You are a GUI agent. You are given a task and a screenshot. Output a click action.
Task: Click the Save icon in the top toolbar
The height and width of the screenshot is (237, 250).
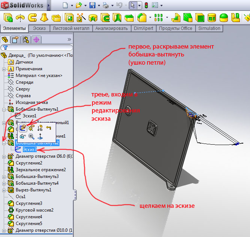coord(92,6)
